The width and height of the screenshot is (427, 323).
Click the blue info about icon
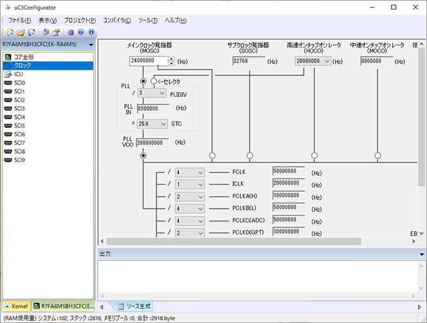point(91,32)
